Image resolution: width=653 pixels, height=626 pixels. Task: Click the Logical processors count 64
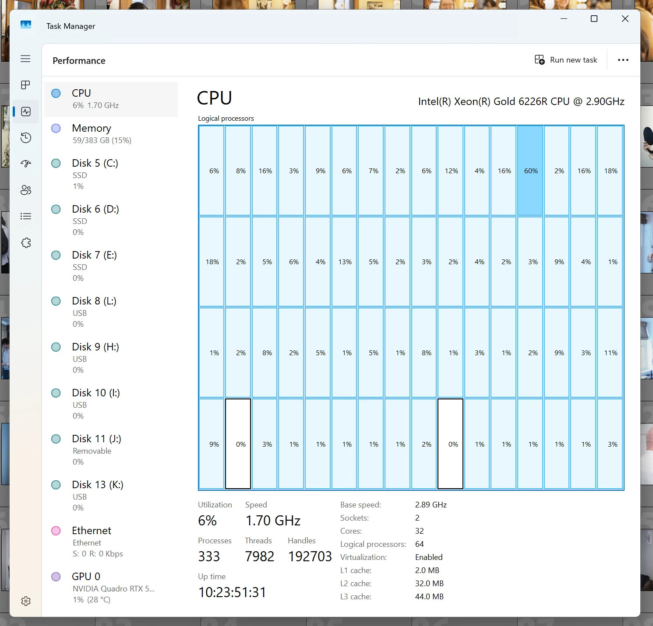coord(420,544)
